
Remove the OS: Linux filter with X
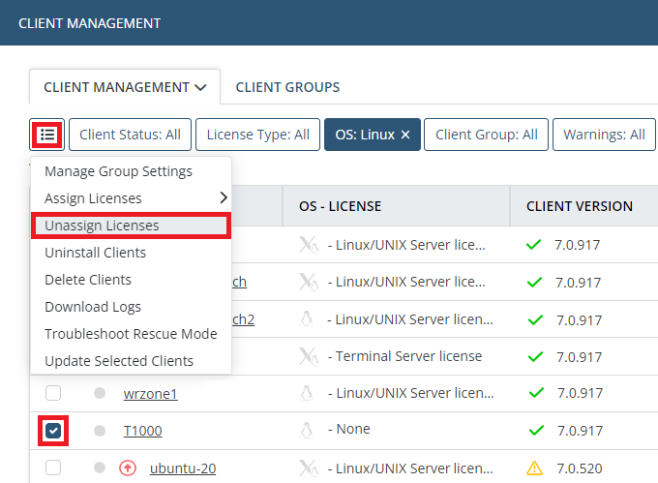tap(404, 136)
